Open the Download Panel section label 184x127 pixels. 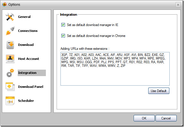31,87
